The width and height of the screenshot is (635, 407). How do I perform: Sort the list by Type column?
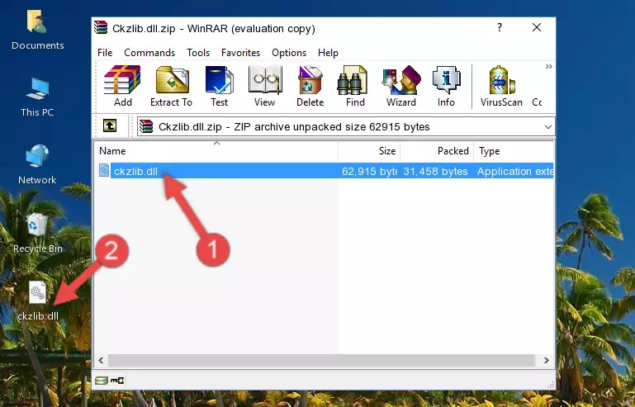coord(513,151)
